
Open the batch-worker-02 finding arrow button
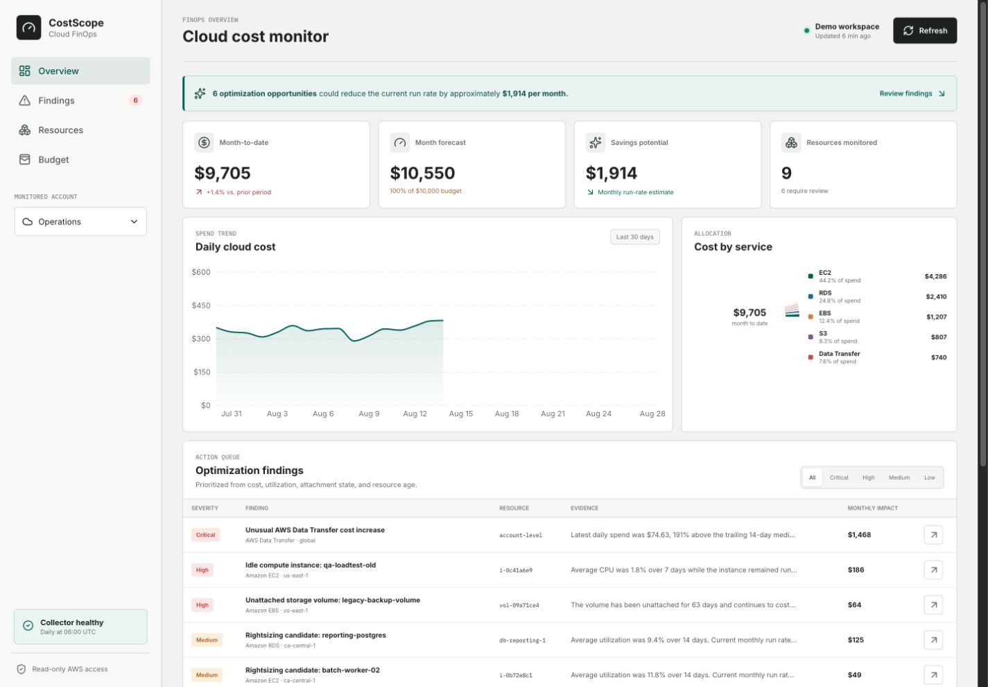(933, 675)
